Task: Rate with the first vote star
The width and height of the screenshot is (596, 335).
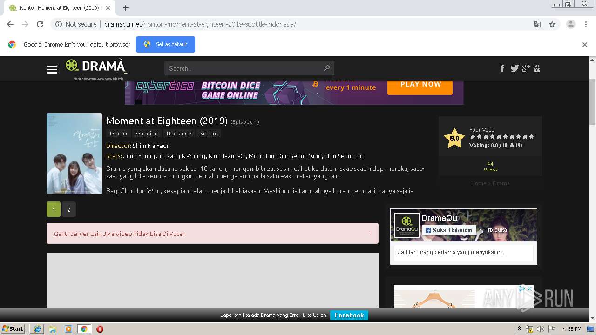Action: point(473,137)
